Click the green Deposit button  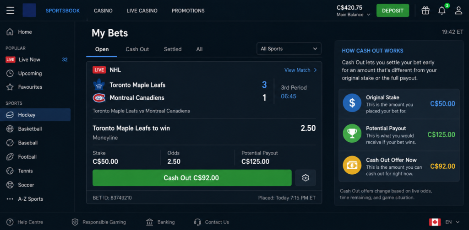(x=393, y=11)
